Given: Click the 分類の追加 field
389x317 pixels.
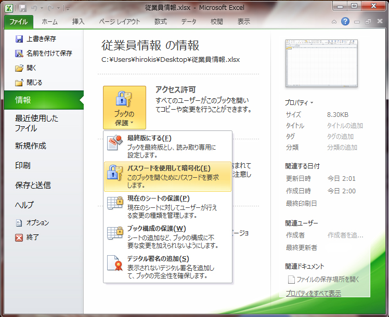Looking at the screenshot, I should click(342, 148).
